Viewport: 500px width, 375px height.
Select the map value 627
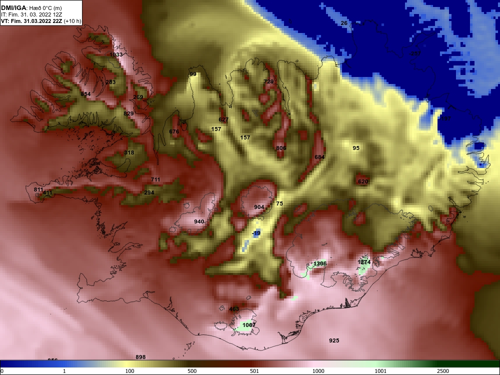[223, 120]
